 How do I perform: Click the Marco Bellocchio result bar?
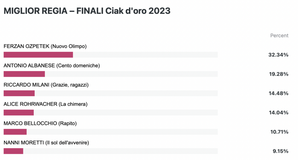[x=111, y=132]
